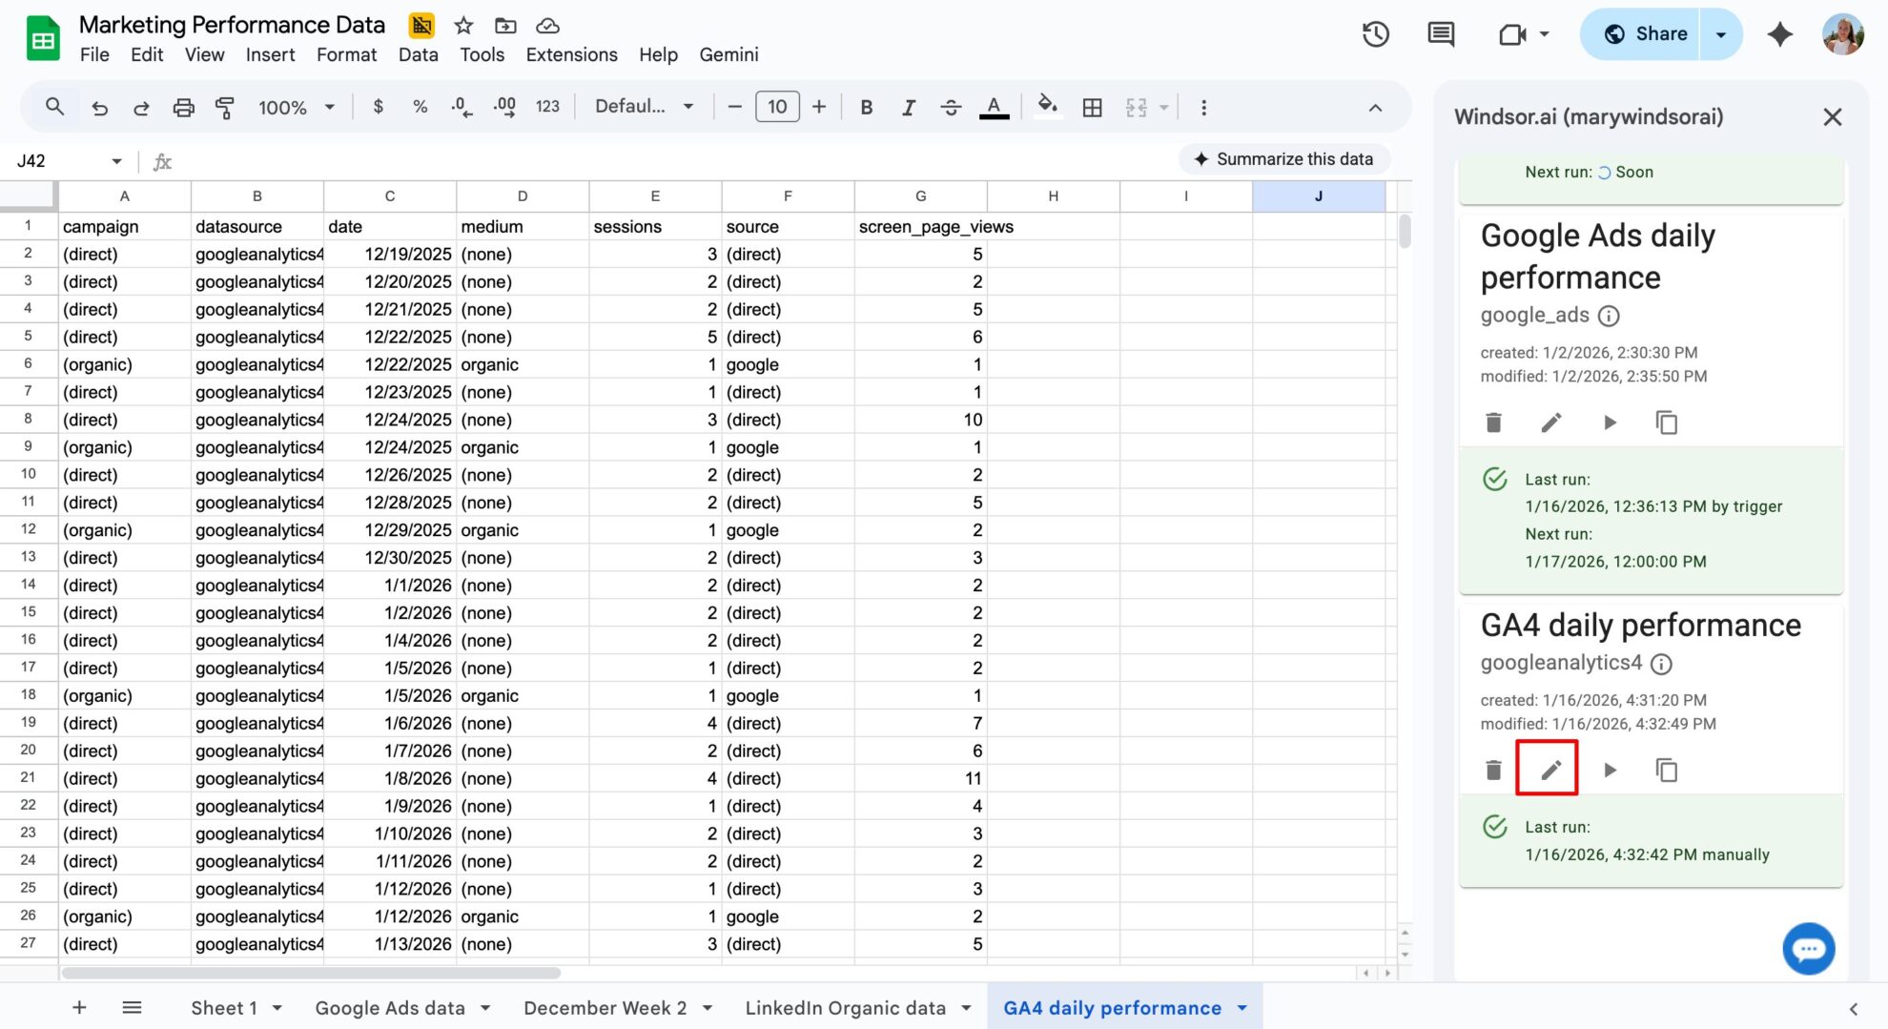Open the Windsor.ai chat support bubble
The width and height of the screenshot is (1888, 1029).
(1808, 949)
